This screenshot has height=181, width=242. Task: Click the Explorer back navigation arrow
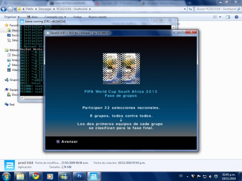[4, 9]
